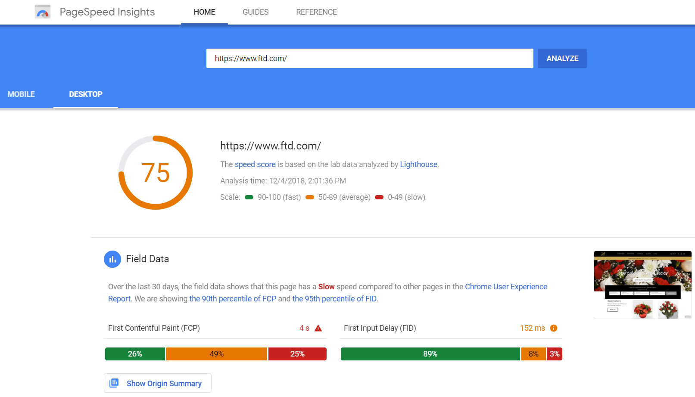
Task: Click the PageSpeed Insights logo icon
Action: (42, 11)
